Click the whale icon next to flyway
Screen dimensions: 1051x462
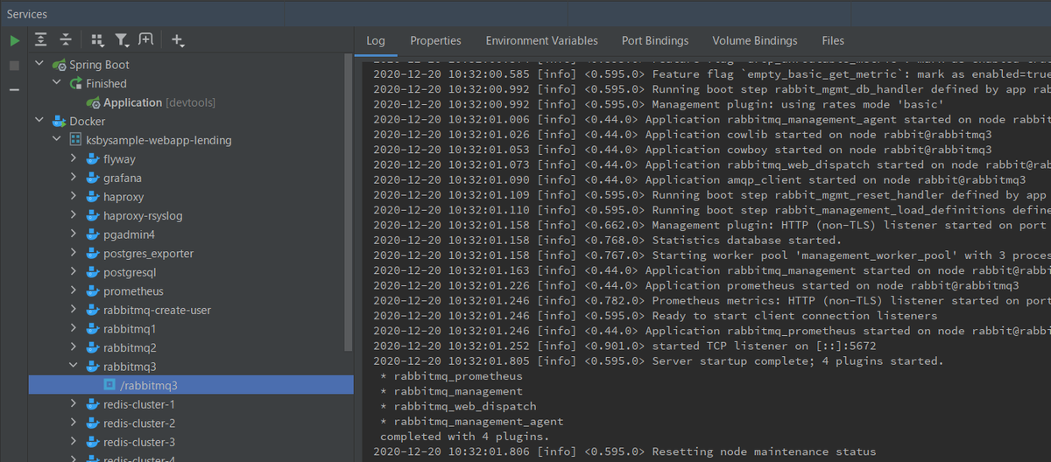[93, 159]
